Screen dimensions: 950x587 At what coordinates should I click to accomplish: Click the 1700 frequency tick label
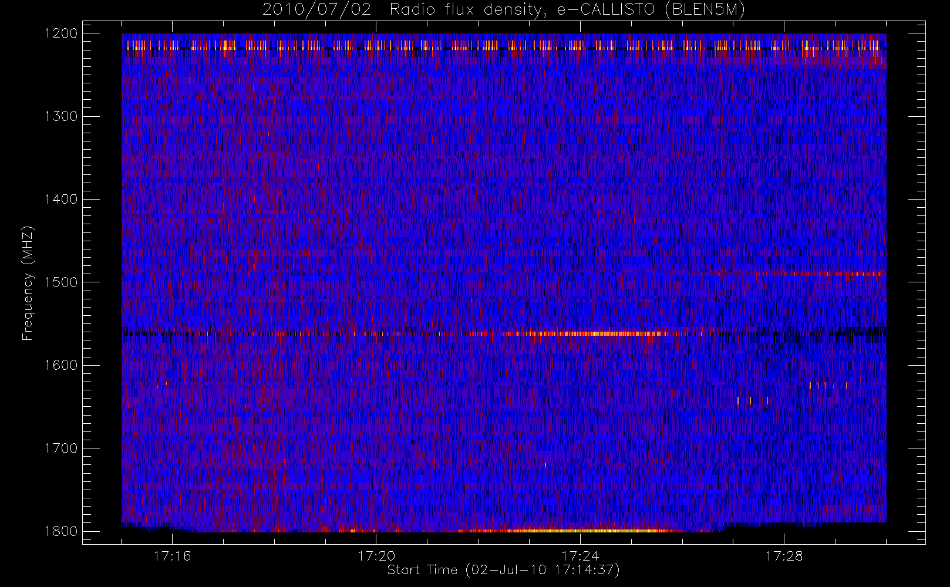[61, 448]
